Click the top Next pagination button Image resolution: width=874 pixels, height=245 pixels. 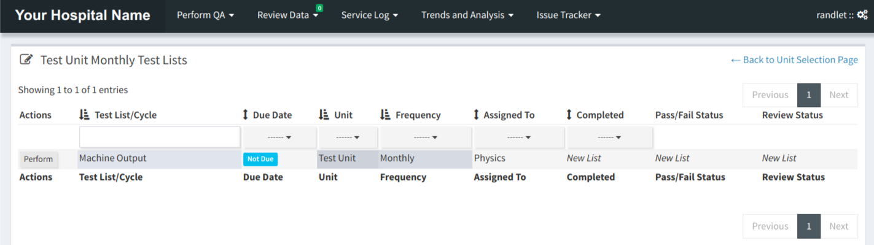[839, 95]
